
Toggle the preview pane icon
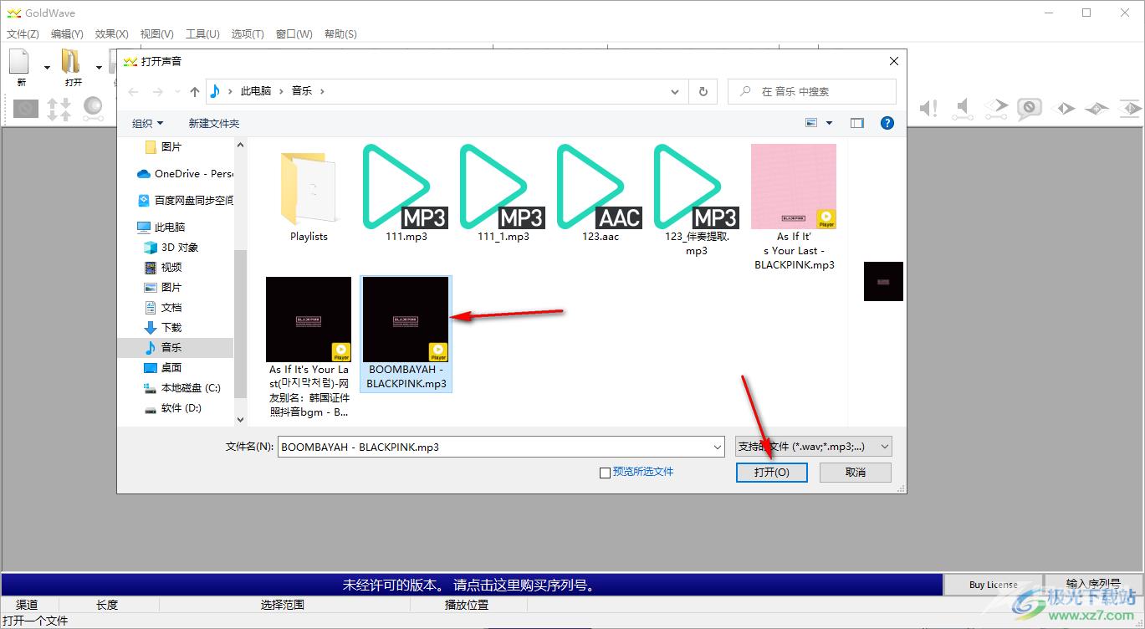click(x=857, y=123)
